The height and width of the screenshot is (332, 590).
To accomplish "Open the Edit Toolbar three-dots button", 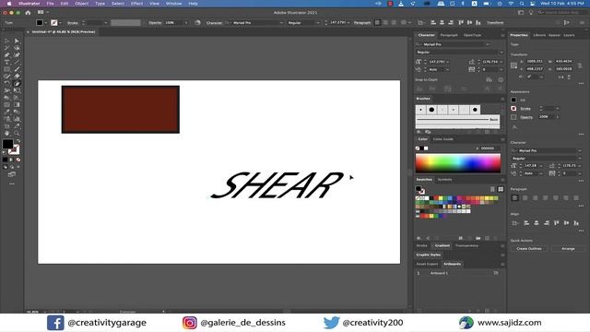I will tap(12, 184).
